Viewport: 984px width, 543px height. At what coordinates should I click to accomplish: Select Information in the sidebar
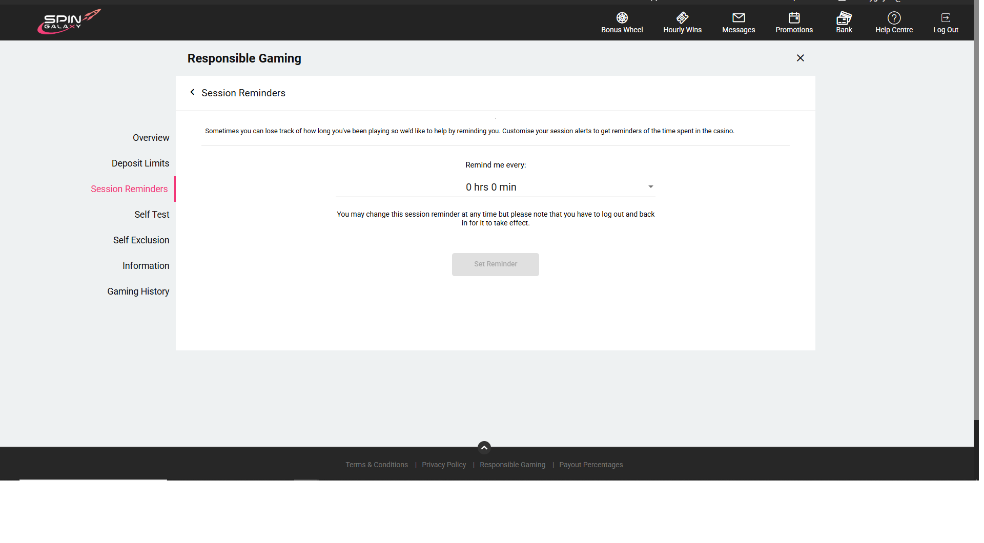click(x=146, y=266)
